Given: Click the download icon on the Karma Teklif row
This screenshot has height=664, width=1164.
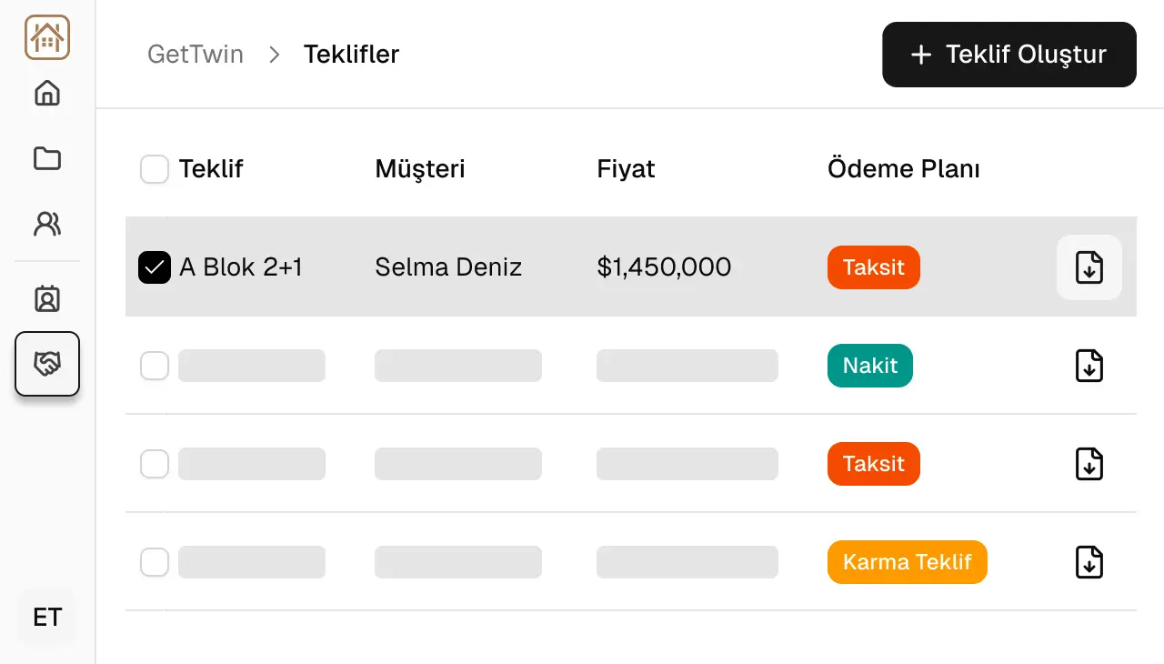Looking at the screenshot, I should 1089,562.
